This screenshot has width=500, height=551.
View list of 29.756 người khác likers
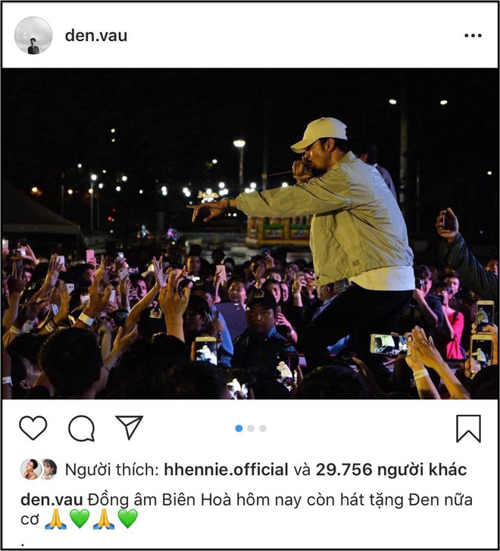coord(391,469)
